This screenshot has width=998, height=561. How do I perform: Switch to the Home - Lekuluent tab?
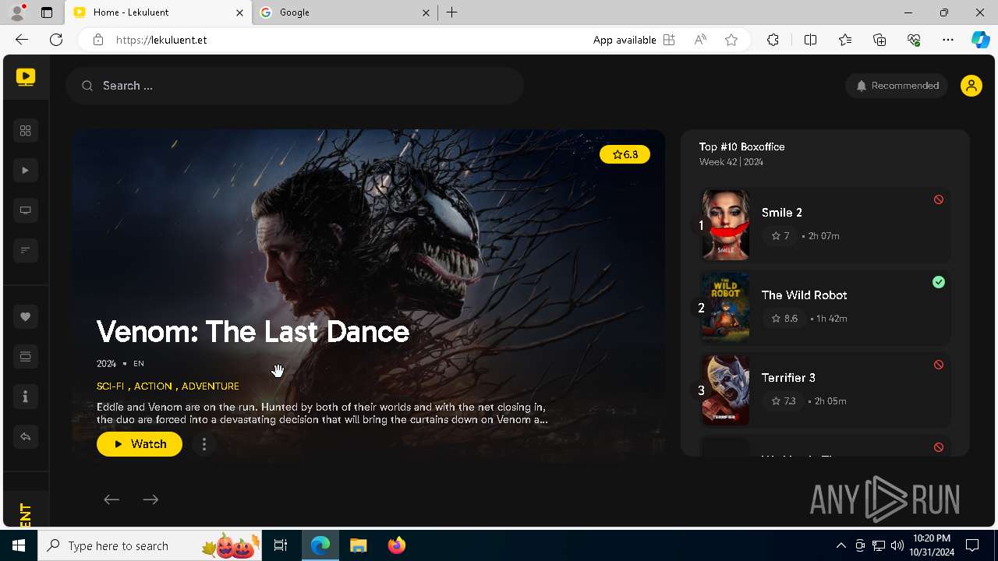pyautogui.click(x=157, y=12)
